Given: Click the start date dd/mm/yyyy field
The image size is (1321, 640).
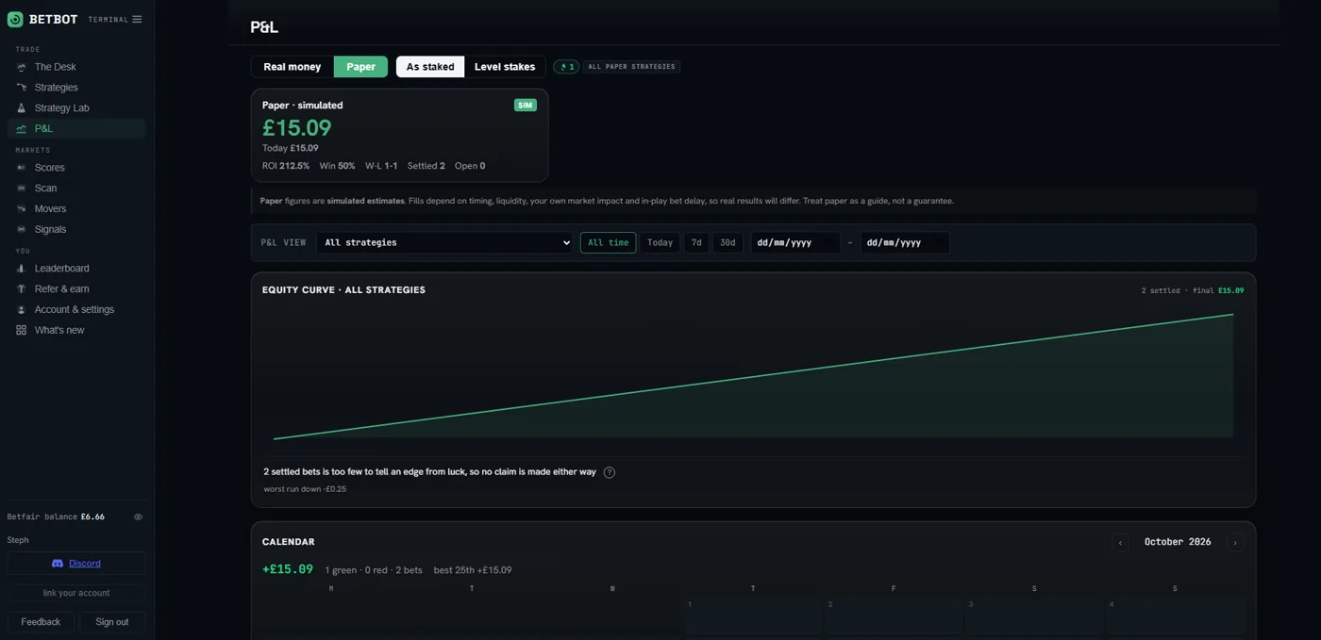Looking at the screenshot, I should click(794, 243).
